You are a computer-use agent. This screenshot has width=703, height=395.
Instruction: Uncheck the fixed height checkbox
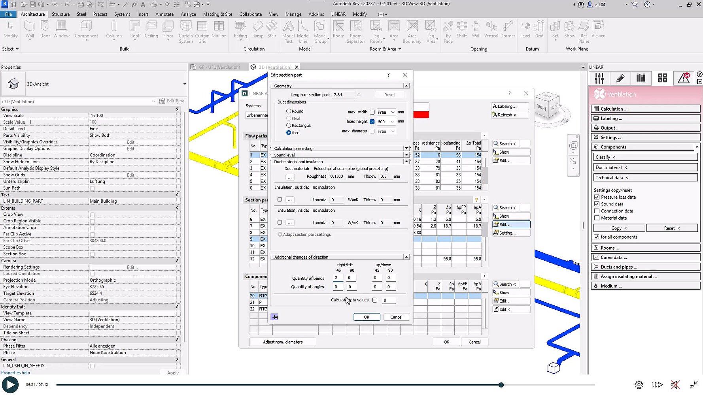[372, 122]
